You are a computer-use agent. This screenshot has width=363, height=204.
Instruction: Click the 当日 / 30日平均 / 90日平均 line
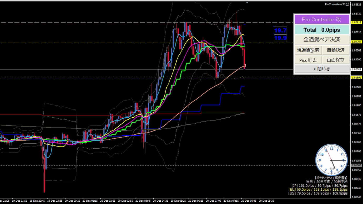327,182
